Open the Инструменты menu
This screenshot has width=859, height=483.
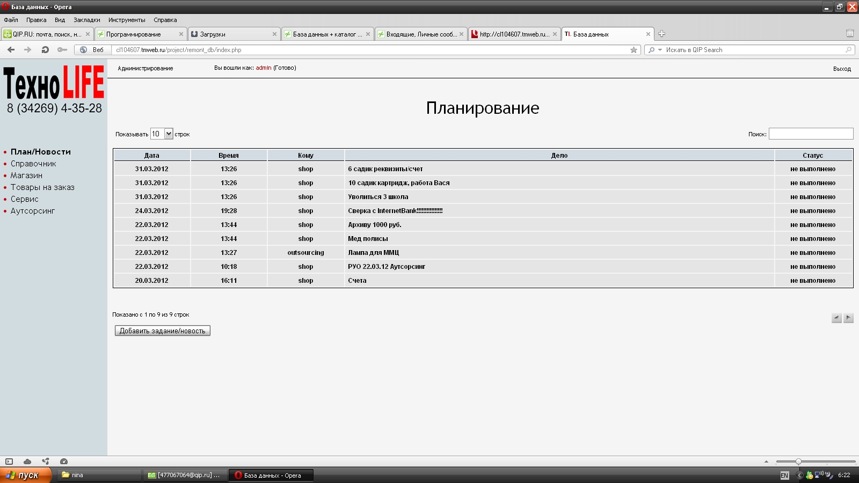pyautogui.click(x=127, y=20)
